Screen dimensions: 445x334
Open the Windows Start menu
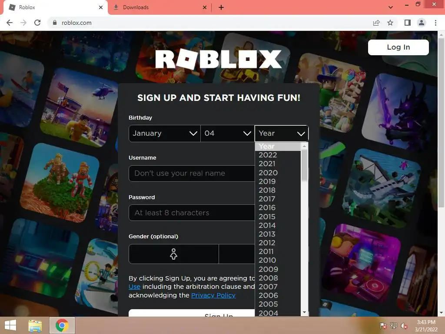pyautogui.click(x=10, y=325)
